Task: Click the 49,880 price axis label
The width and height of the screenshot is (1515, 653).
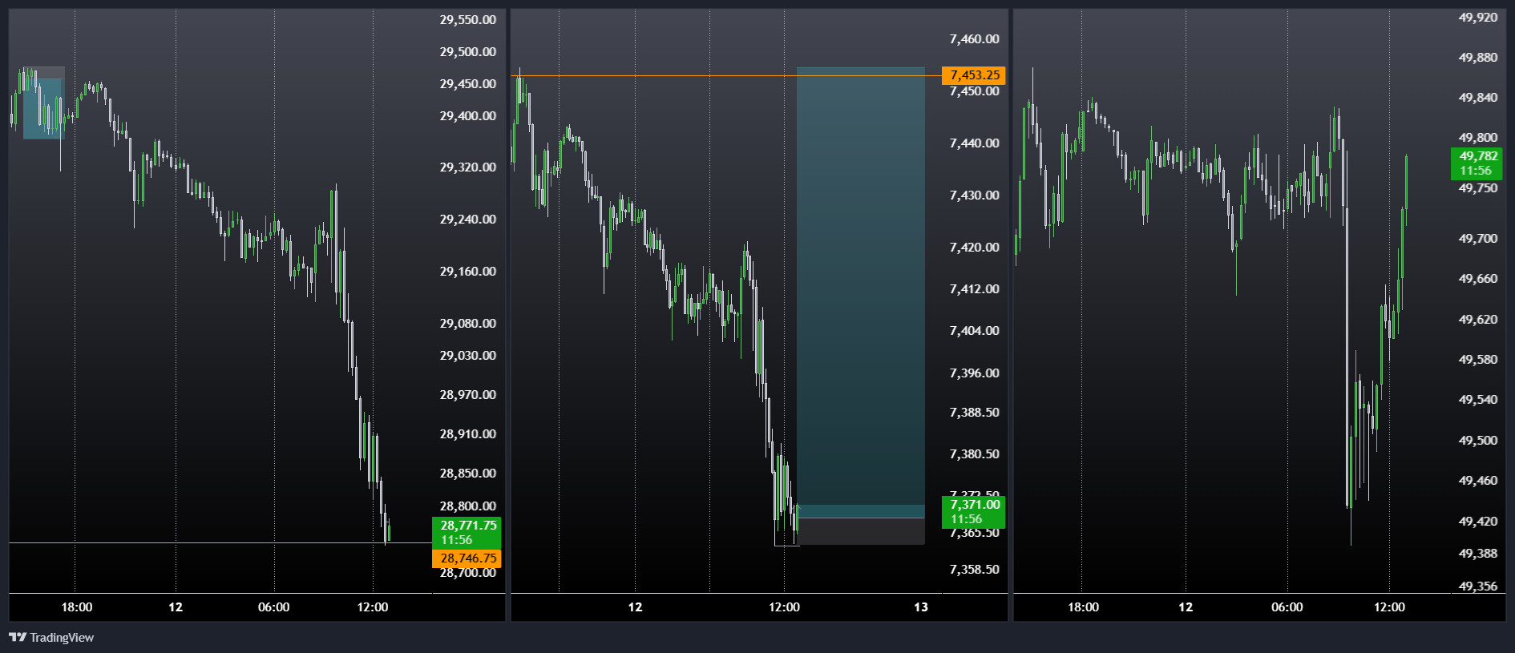Action: [1478, 57]
